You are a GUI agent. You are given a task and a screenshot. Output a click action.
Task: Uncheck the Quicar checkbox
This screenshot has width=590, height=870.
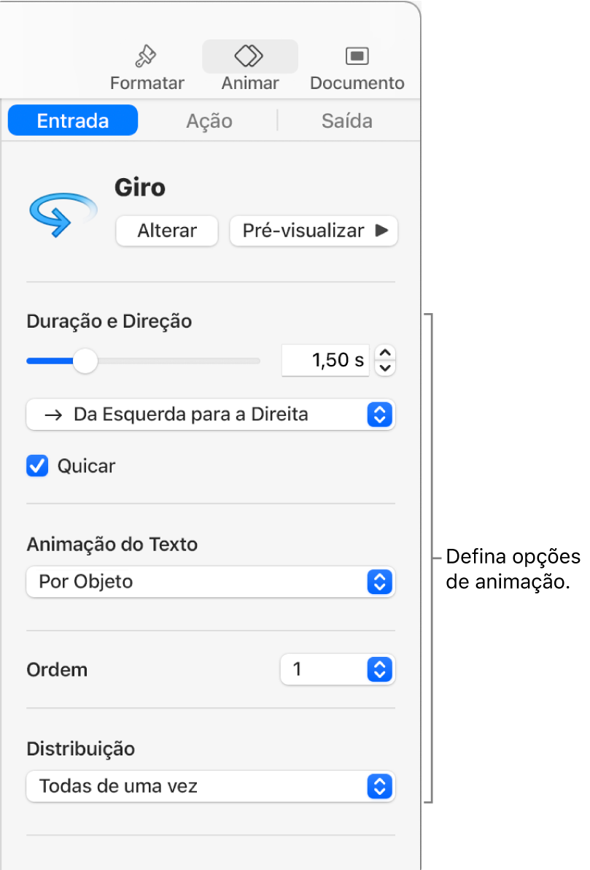point(37,466)
